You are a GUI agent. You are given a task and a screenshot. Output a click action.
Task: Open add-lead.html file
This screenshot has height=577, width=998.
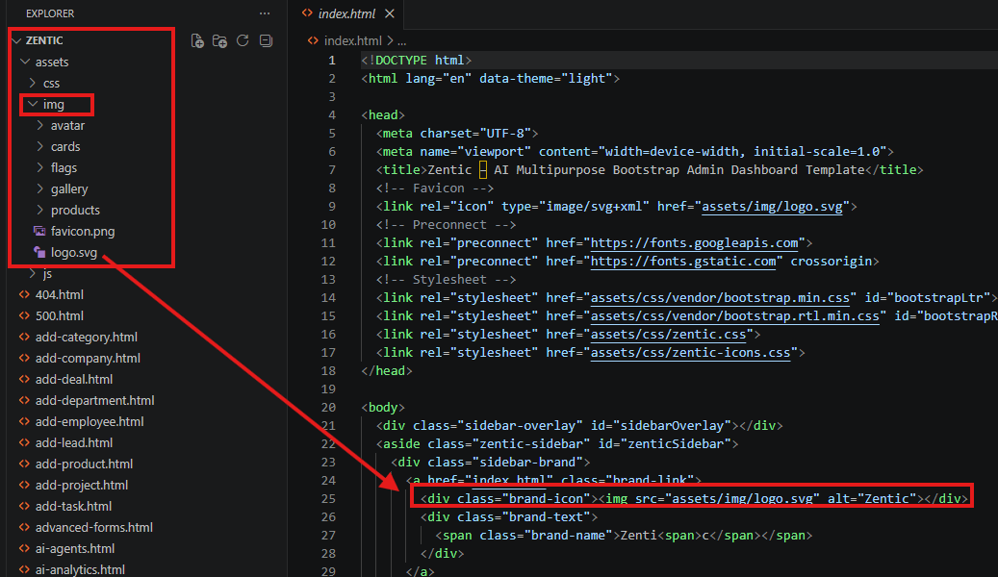click(74, 442)
